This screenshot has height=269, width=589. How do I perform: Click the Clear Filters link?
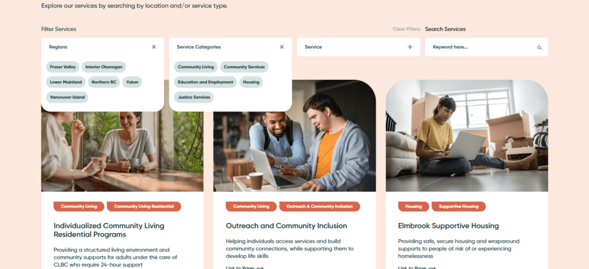point(407,29)
